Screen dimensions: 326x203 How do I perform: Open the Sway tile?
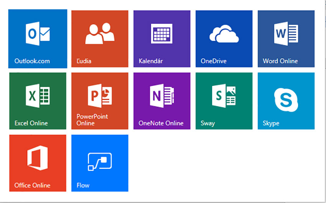tap(224, 101)
